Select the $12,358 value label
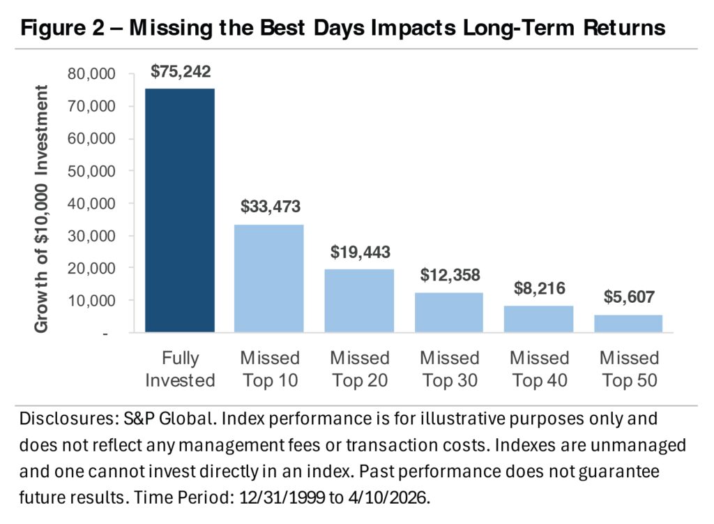The width and height of the screenshot is (714, 524). click(449, 275)
